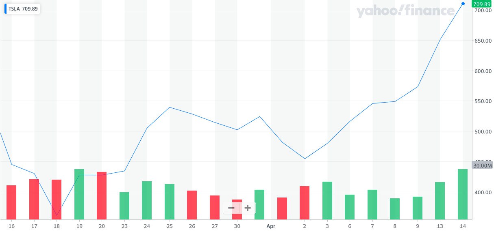Click the green 709.89 current price tag
Viewport: 494px width, 232px height.
click(x=482, y=4)
